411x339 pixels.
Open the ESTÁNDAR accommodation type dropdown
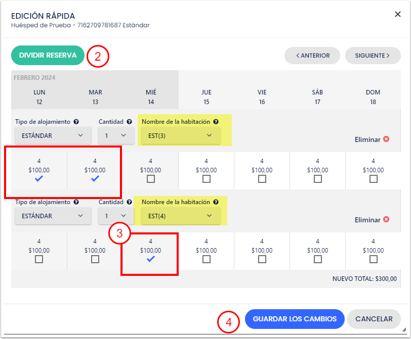(53, 135)
